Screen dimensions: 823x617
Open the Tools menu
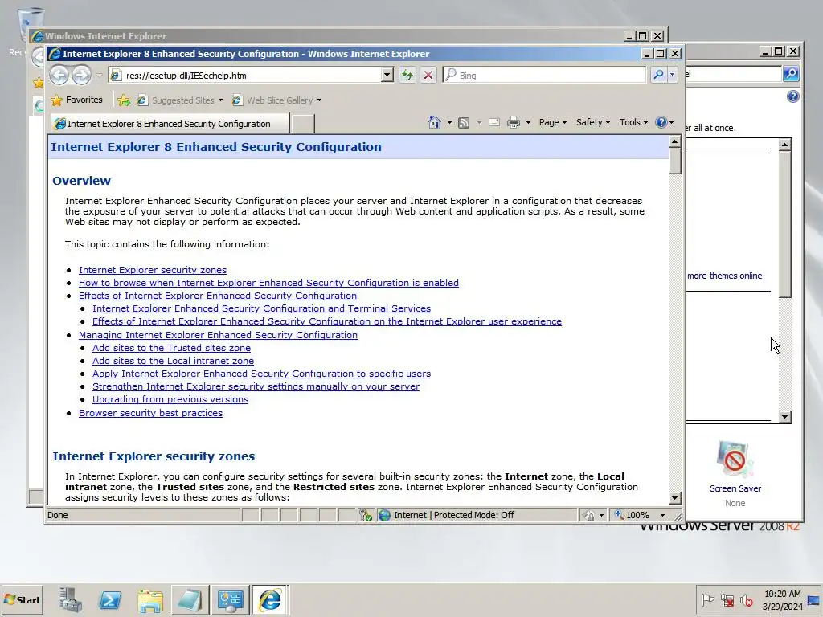(x=633, y=122)
